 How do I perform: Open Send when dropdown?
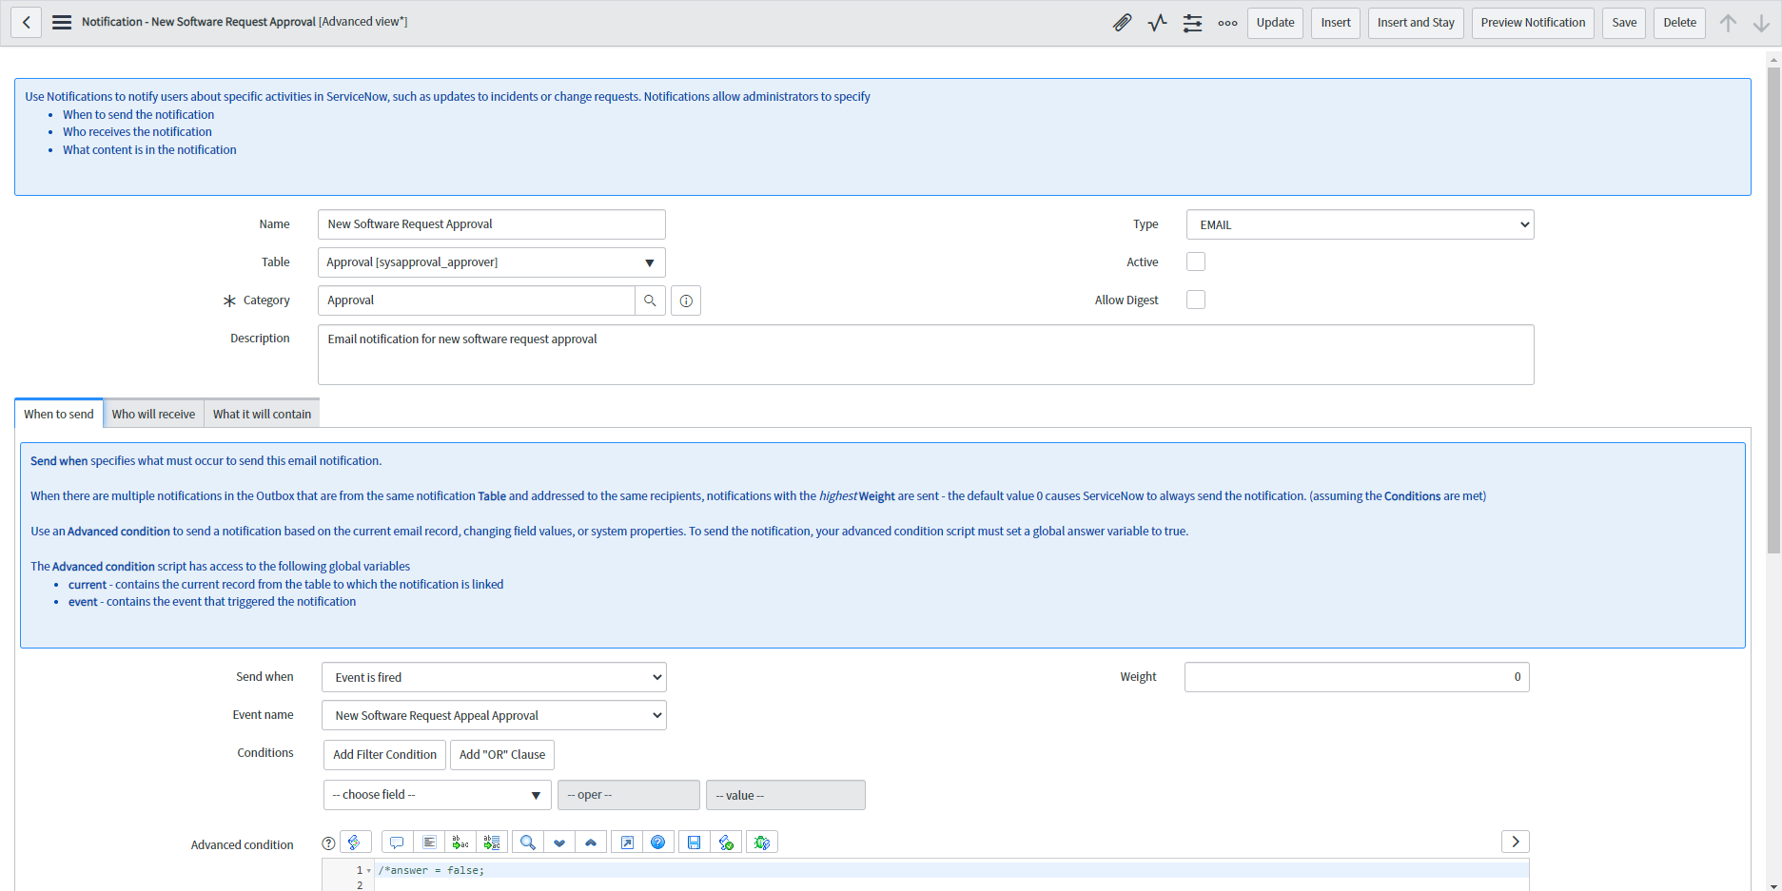pos(494,677)
